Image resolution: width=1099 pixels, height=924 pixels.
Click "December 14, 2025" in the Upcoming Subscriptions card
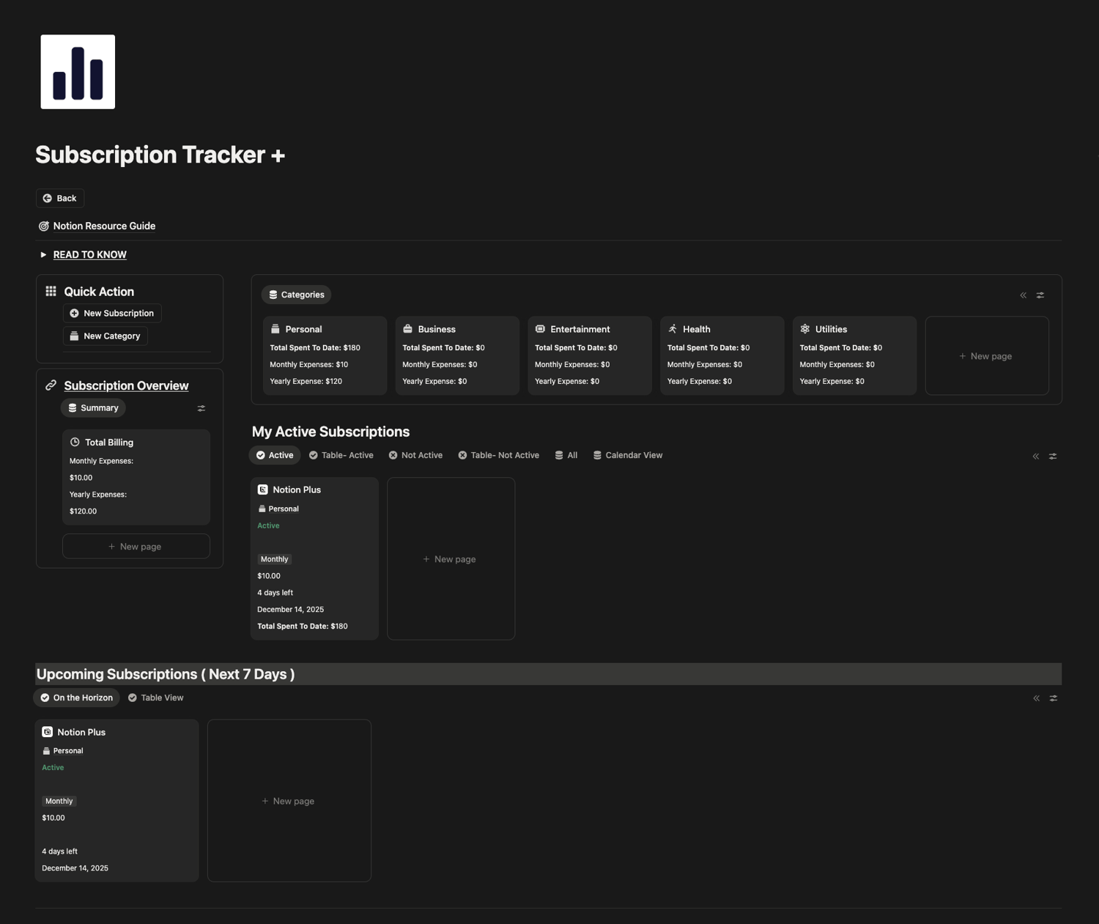75,868
